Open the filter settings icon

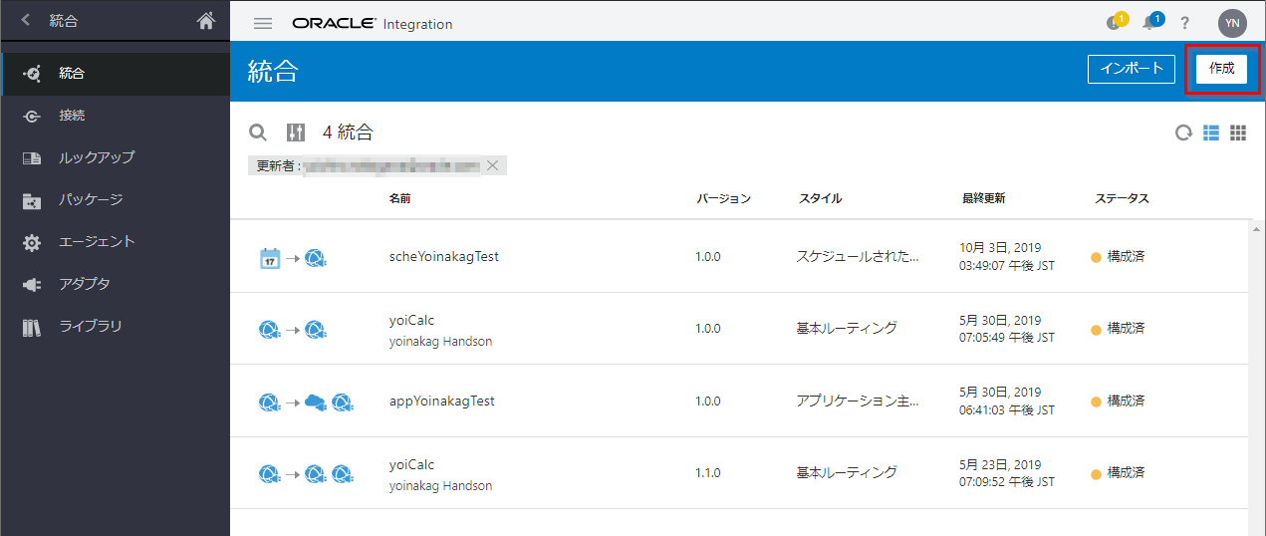[296, 133]
